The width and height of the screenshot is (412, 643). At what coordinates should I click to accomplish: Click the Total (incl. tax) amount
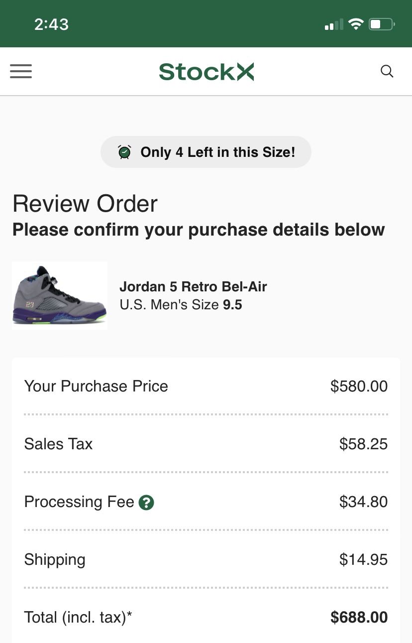point(359,617)
